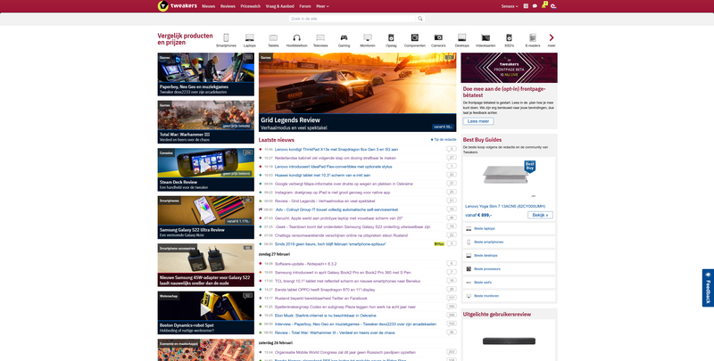Image resolution: width=714 pixels, height=361 pixels.
Task: Expand the Senaxx account dropdown
Action: tap(510, 6)
